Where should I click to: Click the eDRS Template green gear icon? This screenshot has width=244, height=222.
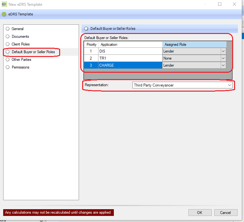click(4, 14)
